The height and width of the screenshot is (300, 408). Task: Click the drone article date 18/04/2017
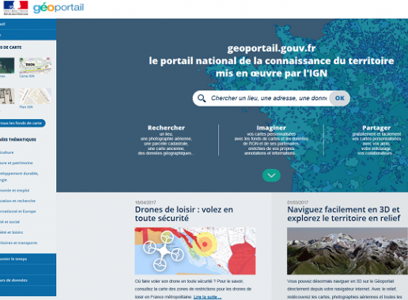145,202
